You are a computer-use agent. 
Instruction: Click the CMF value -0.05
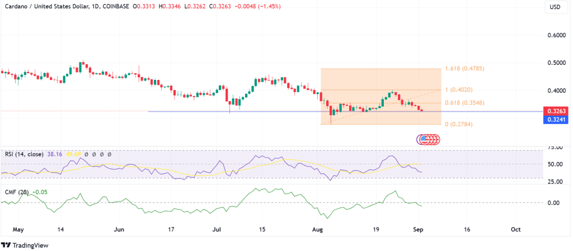point(40,192)
